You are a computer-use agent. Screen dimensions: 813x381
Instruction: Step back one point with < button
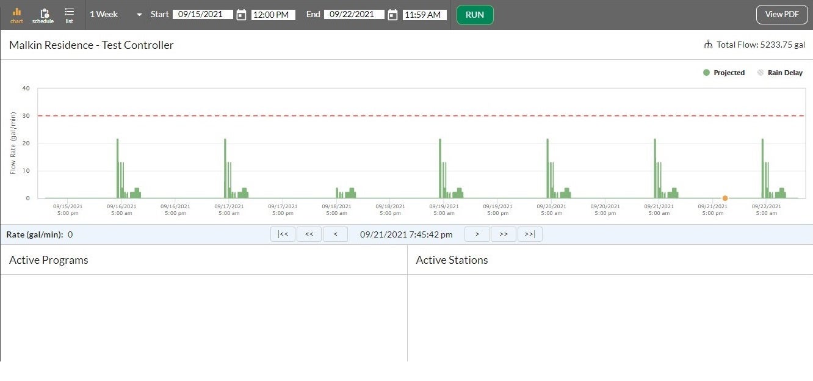[335, 234]
